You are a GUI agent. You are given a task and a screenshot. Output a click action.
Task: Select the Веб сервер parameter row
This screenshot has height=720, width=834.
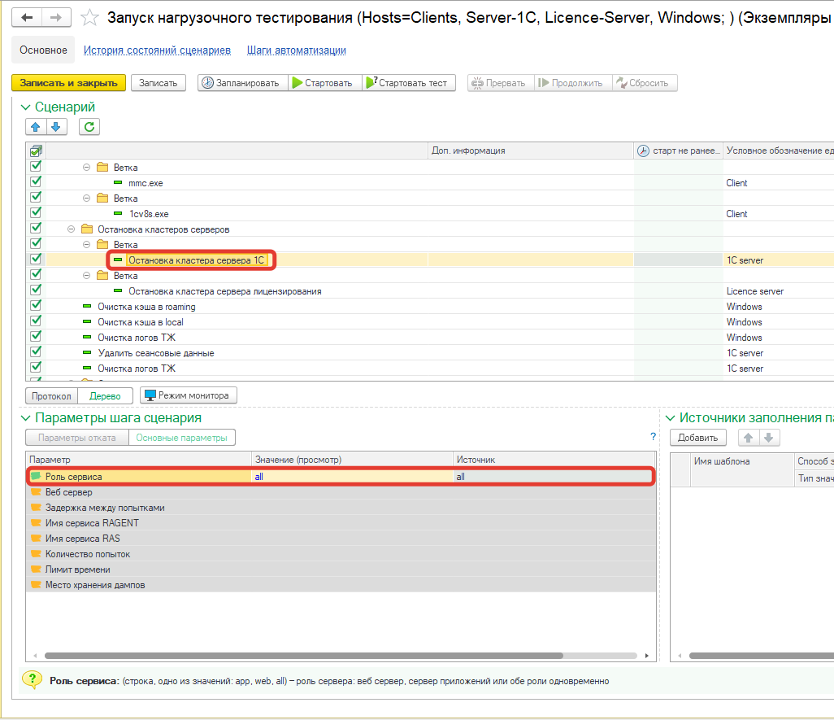click(69, 492)
